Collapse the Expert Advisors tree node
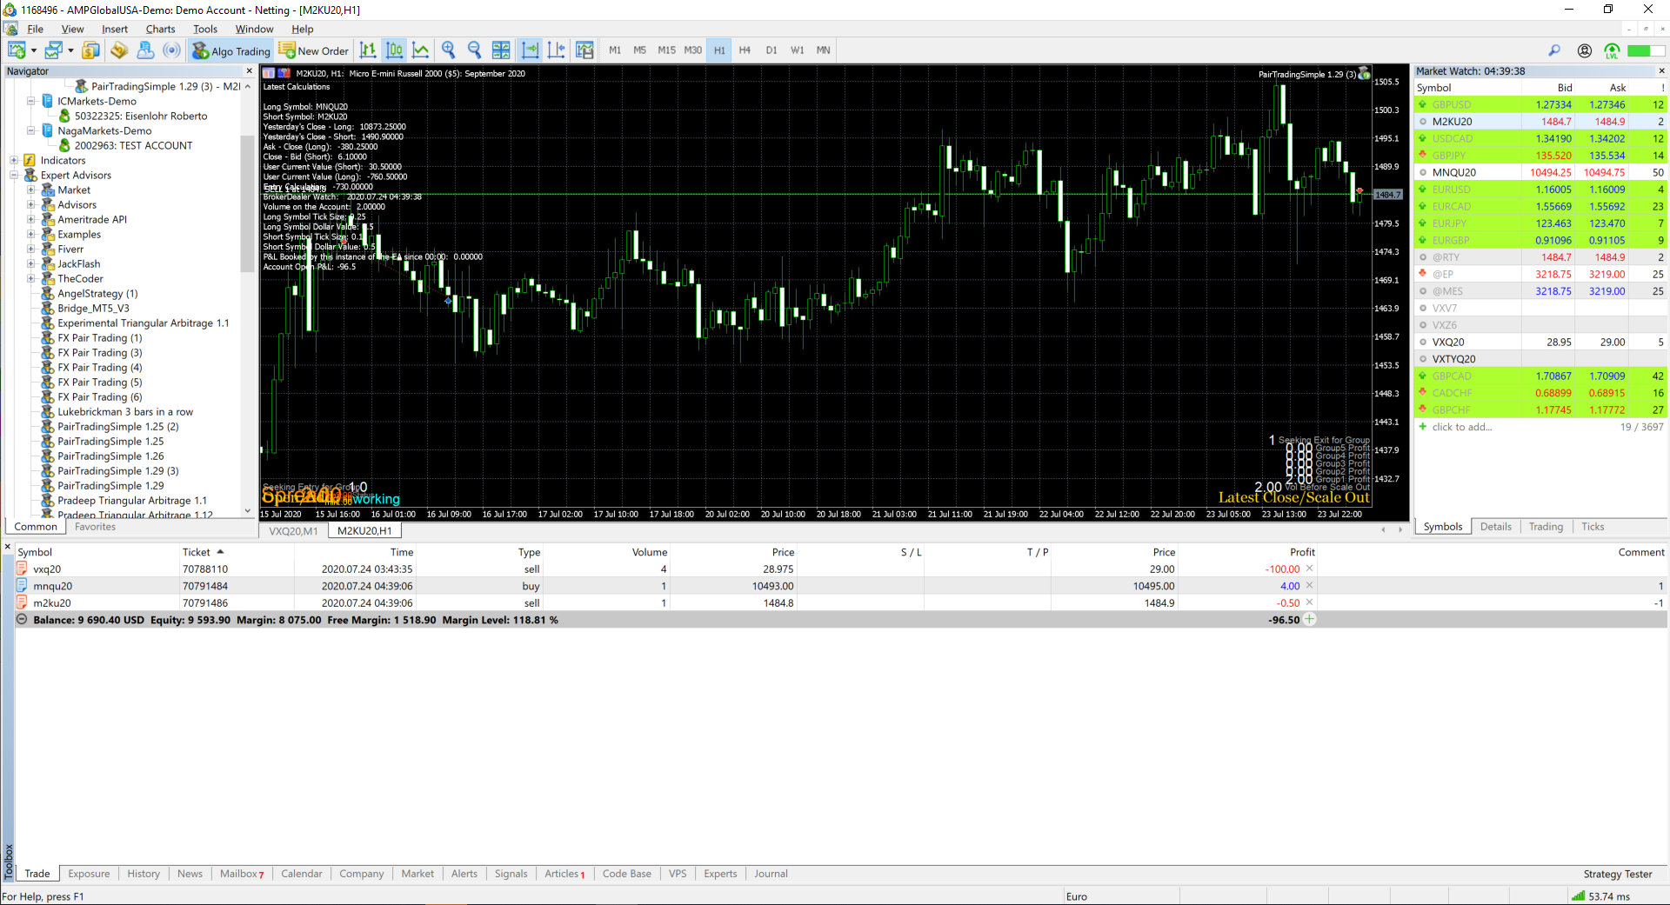 [14, 175]
